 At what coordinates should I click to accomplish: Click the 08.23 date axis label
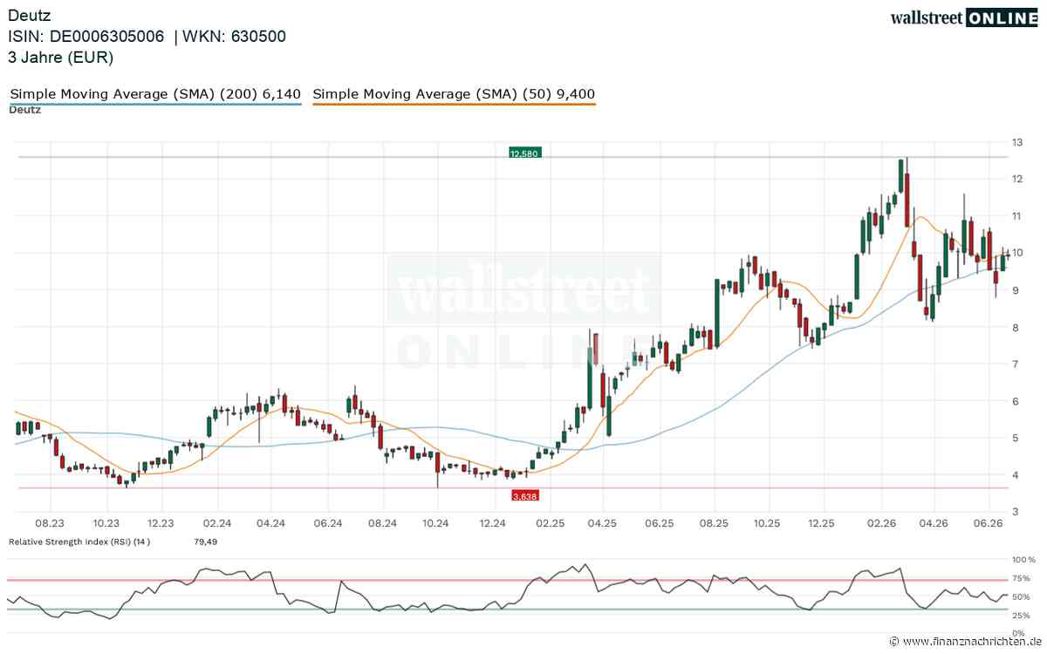[51, 523]
